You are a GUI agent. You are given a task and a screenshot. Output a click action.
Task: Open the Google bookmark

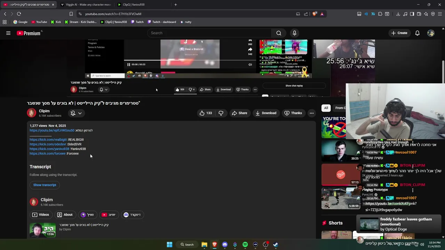pos(21,22)
